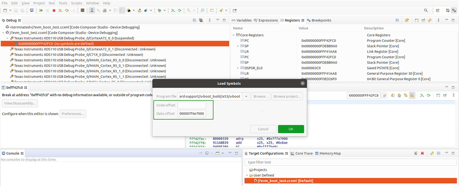
Task: Click the Code offset input field
Action: coord(191,105)
